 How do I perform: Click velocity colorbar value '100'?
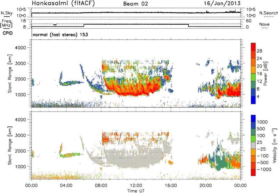click(x=261, y=136)
